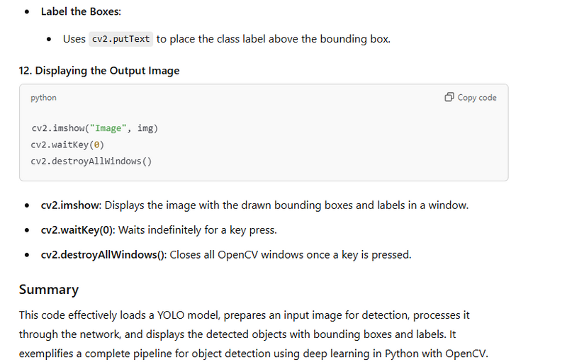Click the "Image" string in code
Screen dimensions: 567x362
[108, 128]
